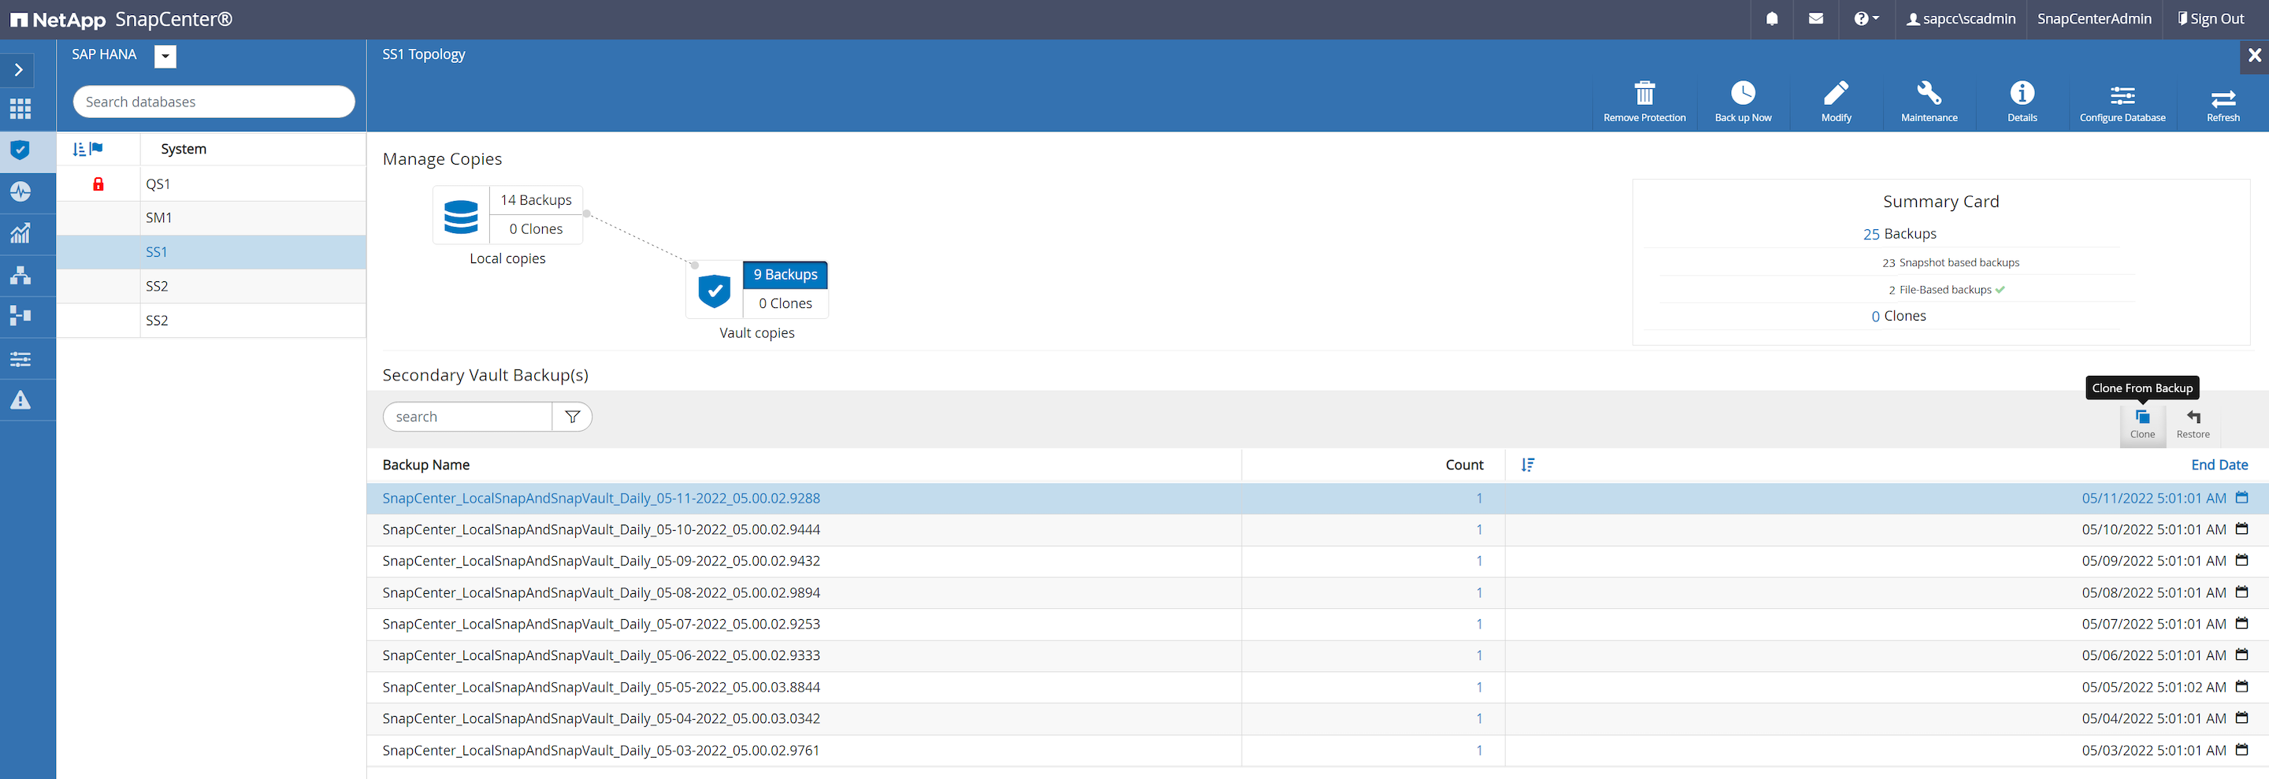Expand the SAP HANA view dropdown
Viewport: 2269px width, 779px height.
tap(165, 57)
